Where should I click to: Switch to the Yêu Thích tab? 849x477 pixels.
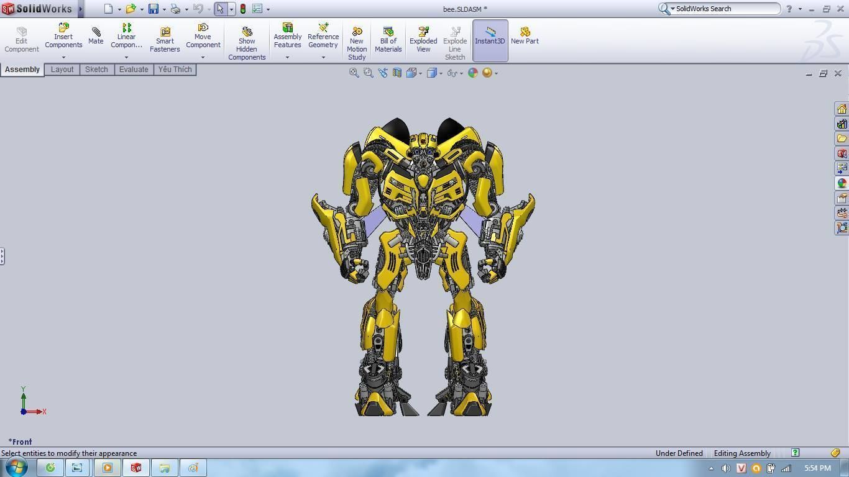point(175,70)
